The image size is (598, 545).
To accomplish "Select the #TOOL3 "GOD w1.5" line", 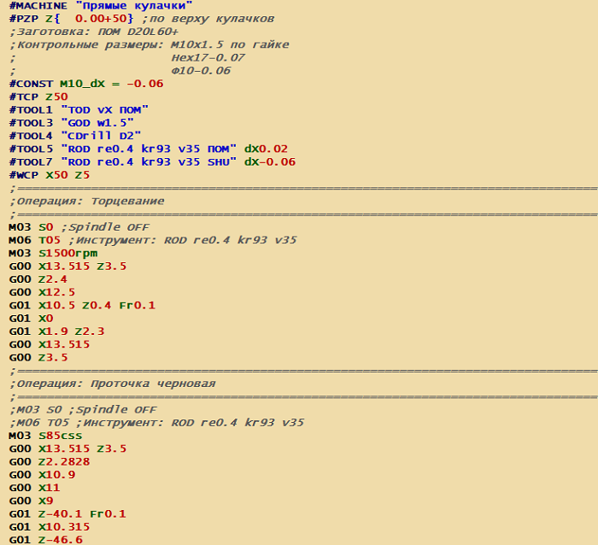I will (x=72, y=122).
